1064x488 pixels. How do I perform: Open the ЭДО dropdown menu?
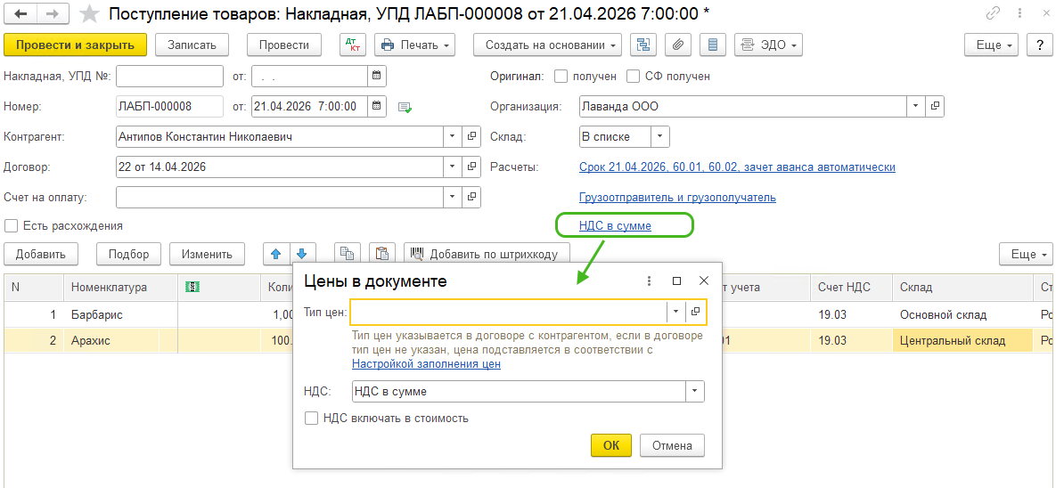768,45
